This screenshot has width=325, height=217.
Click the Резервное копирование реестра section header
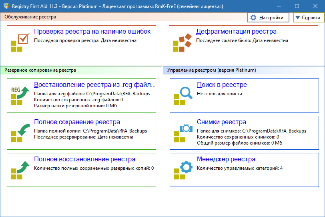40,70
